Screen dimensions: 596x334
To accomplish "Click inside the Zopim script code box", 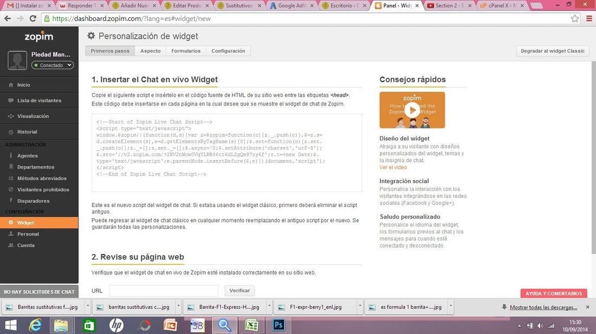I will [x=226, y=152].
